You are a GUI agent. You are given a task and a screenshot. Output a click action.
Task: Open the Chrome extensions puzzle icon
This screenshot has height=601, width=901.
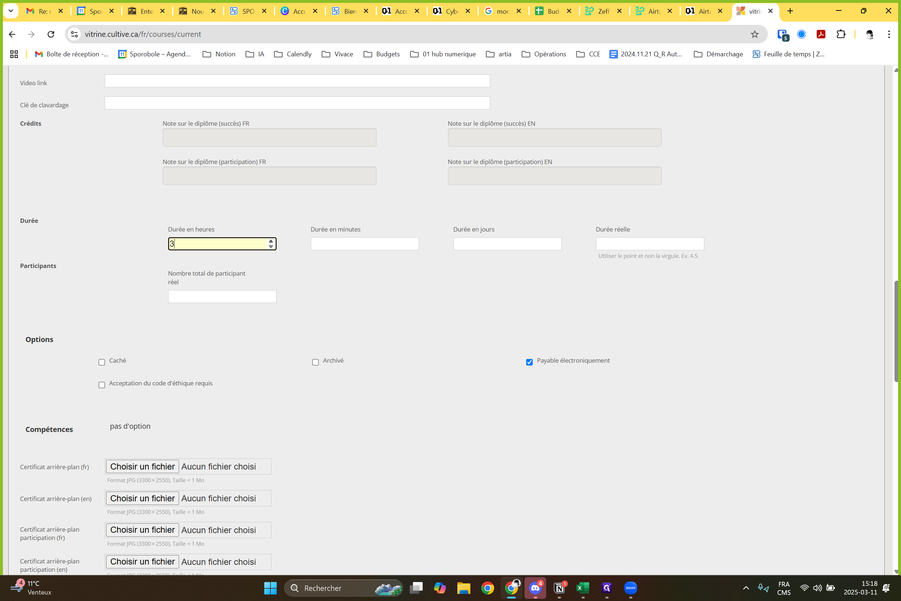840,34
